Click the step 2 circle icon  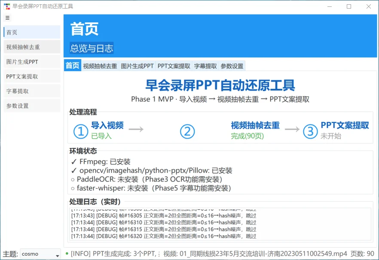point(187,132)
